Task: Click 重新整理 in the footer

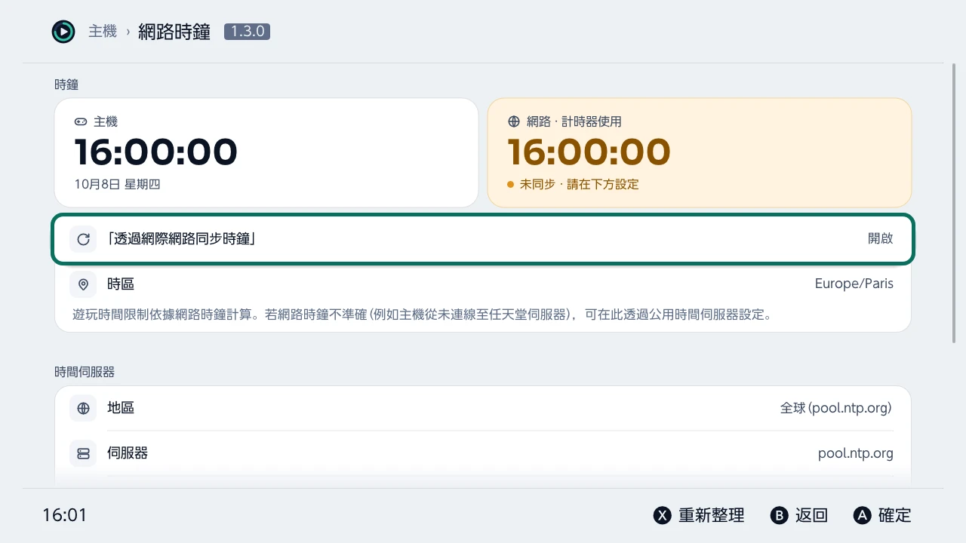Action: click(711, 515)
